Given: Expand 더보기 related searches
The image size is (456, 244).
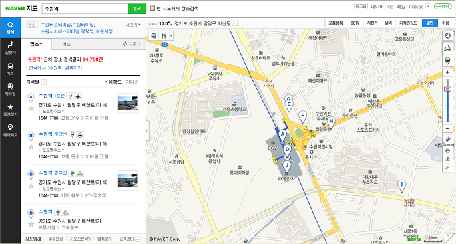Looking at the screenshot, I should click(133, 25).
